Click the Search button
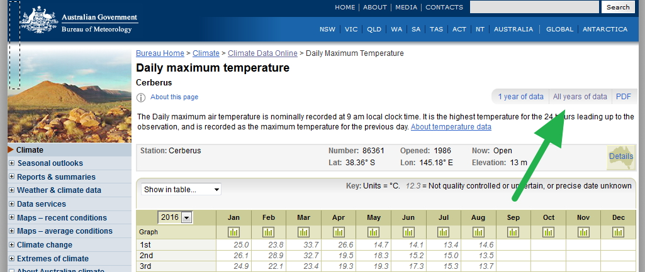 618,7
